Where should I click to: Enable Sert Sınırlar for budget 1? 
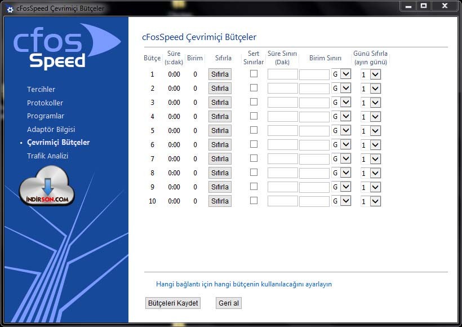click(254, 74)
